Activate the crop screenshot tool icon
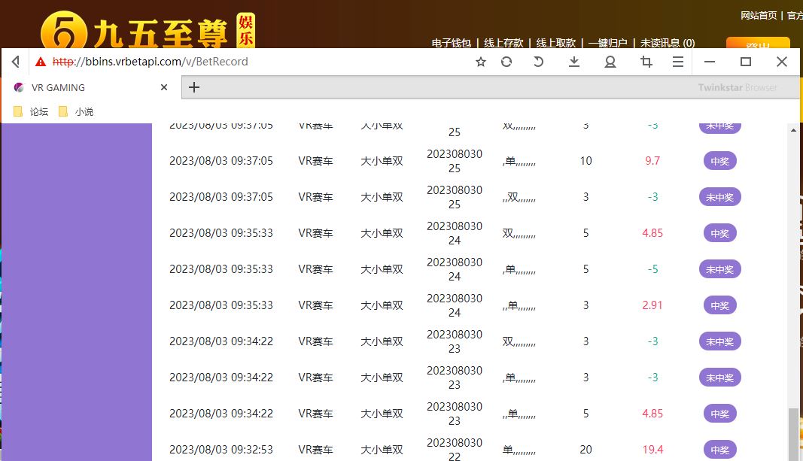The image size is (803, 461). pyautogui.click(x=646, y=62)
